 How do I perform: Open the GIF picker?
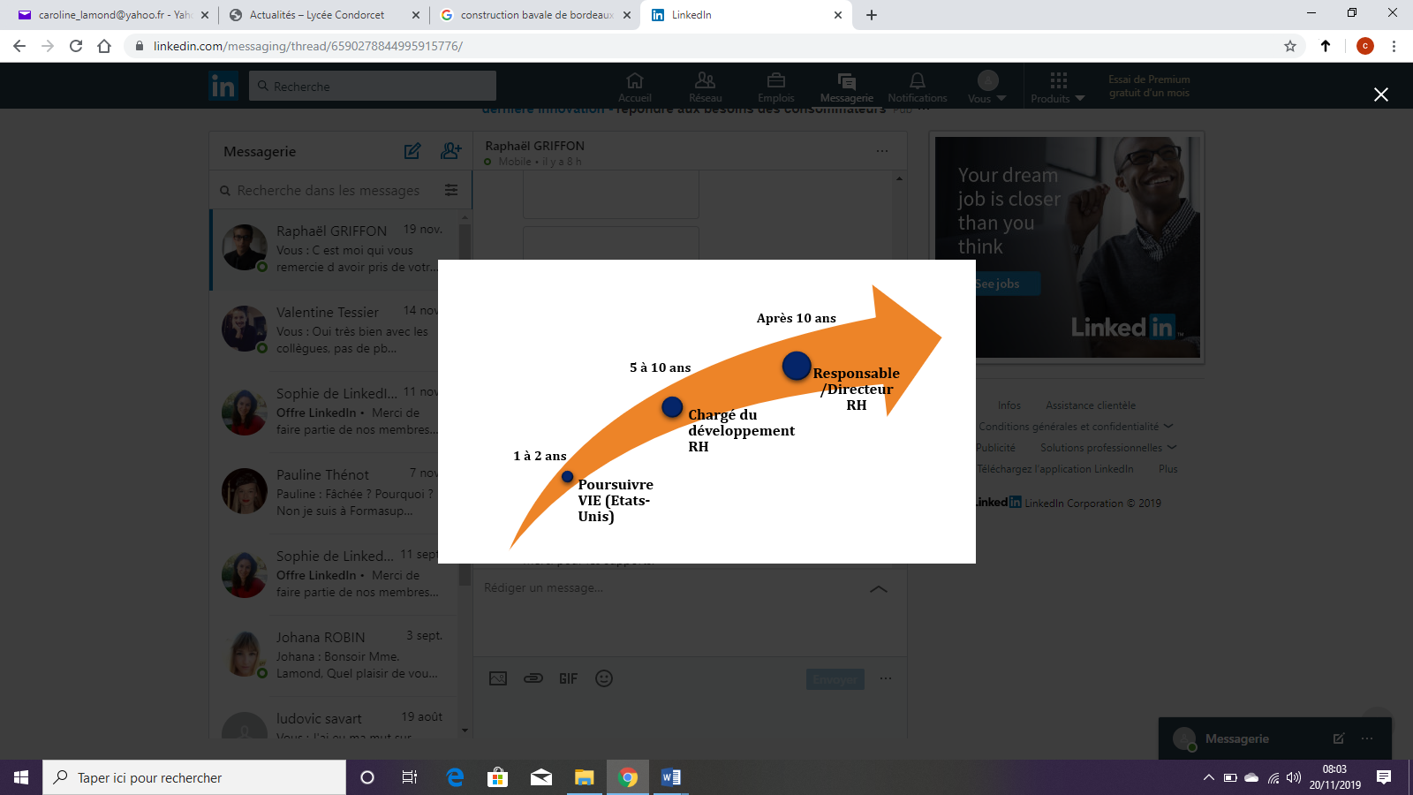(x=568, y=678)
